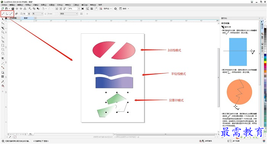
Task: Select the Ellipse tool
Action: [x=3, y=49]
